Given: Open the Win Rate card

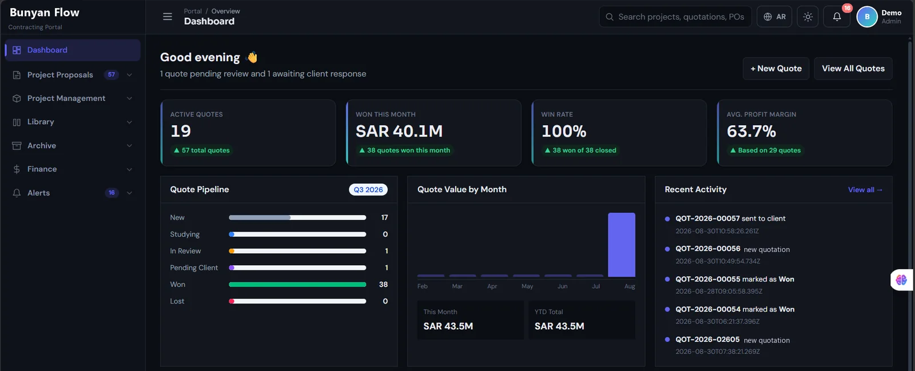Looking at the screenshot, I should [619, 133].
